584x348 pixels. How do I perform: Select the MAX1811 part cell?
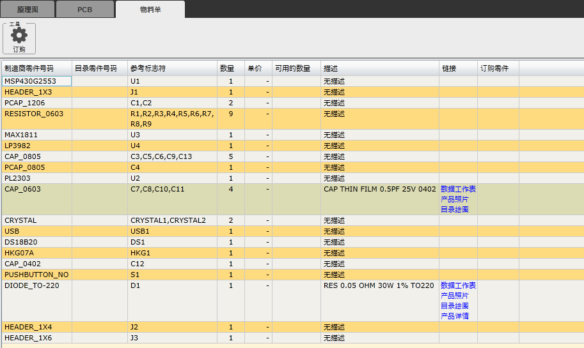pos(37,135)
